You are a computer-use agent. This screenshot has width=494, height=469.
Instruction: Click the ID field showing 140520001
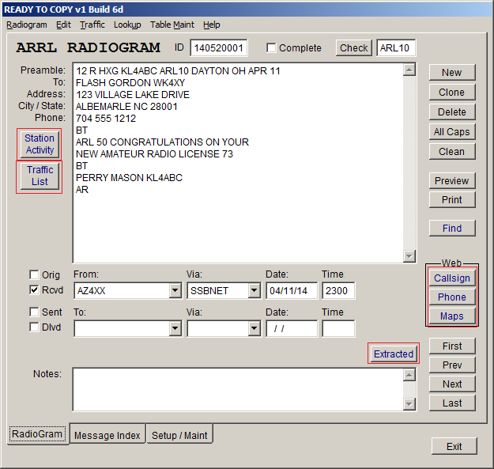click(219, 48)
